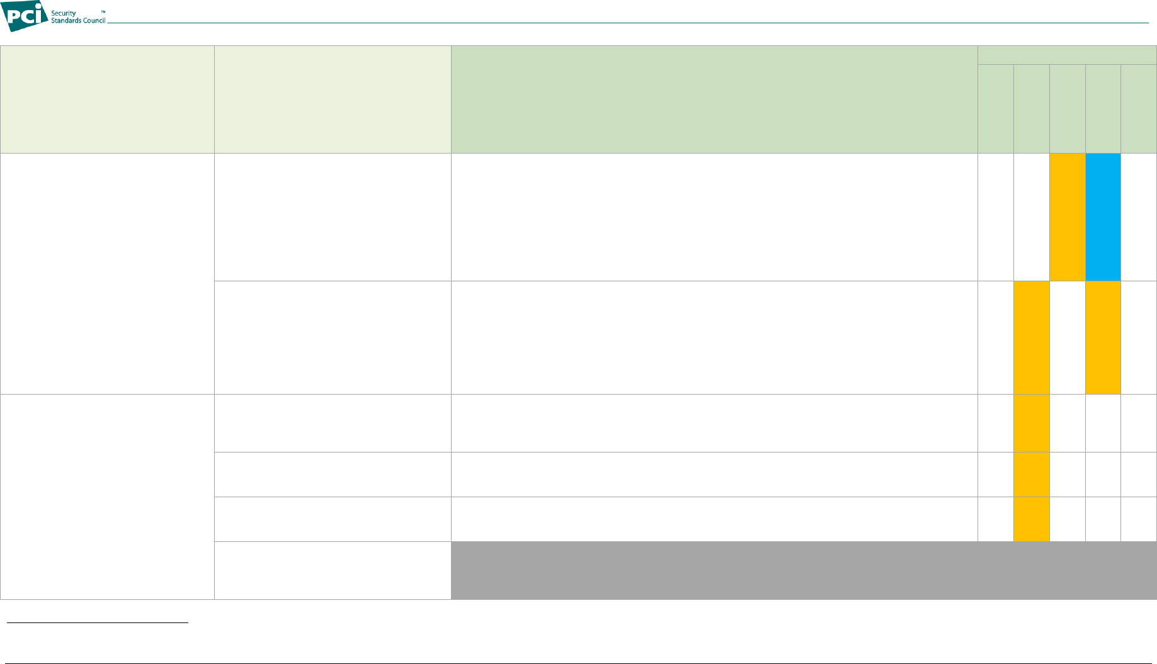1157x664 pixels.
Task: Click the thin green strip above narrow columns
Action: (1067, 55)
